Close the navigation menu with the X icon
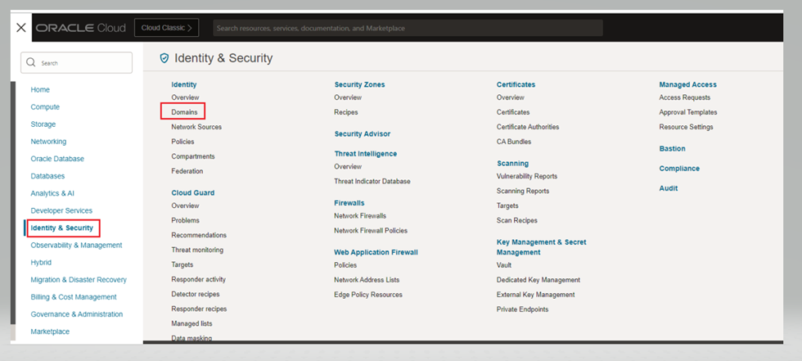This screenshot has height=361, width=802. 21,28
